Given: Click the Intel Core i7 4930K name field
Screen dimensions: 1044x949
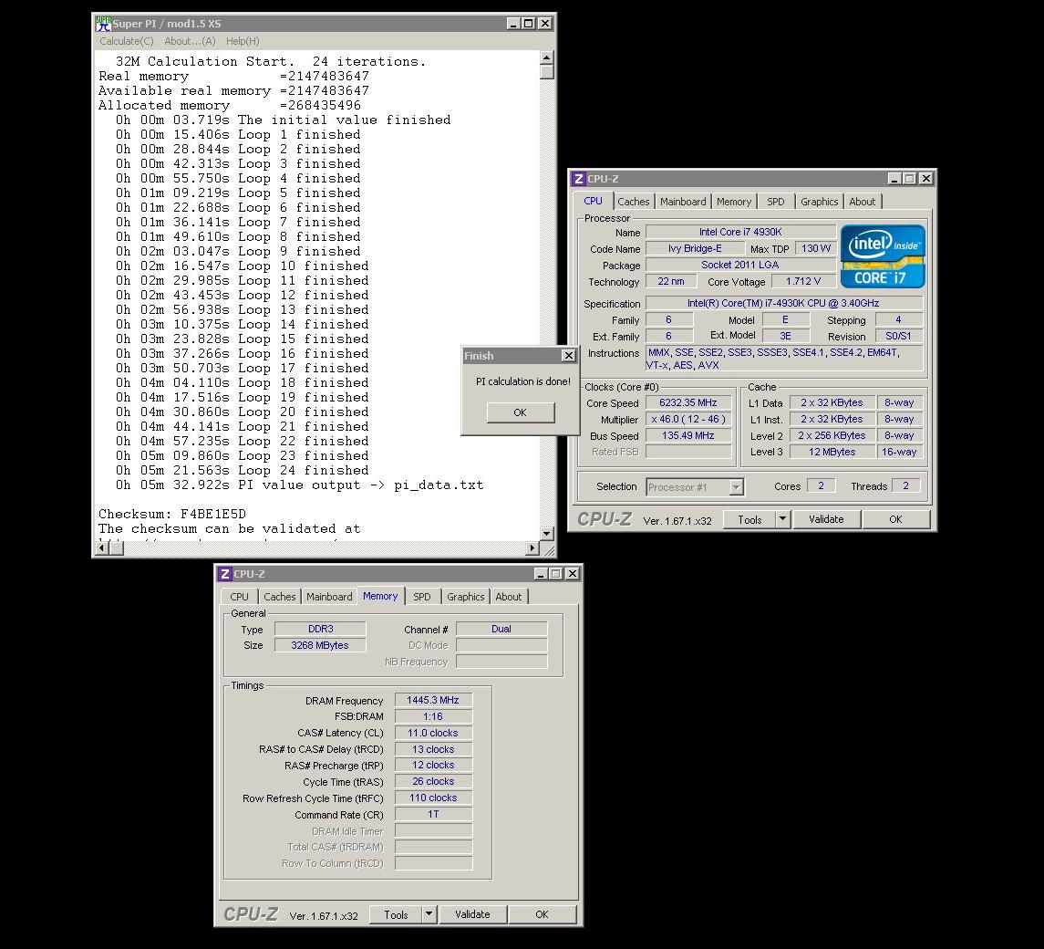Looking at the screenshot, I should coord(740,232).
